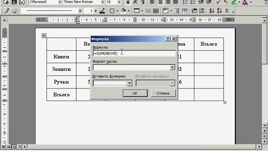Click the Shading Color paint bucket
The width and height of the screenshot is (268, 151).
click(x=123, y=11)
